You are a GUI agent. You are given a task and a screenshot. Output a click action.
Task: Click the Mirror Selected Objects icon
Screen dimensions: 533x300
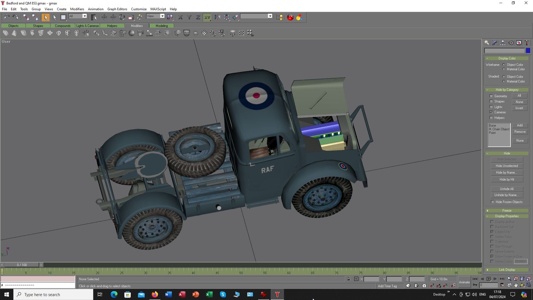pos(217,17)
